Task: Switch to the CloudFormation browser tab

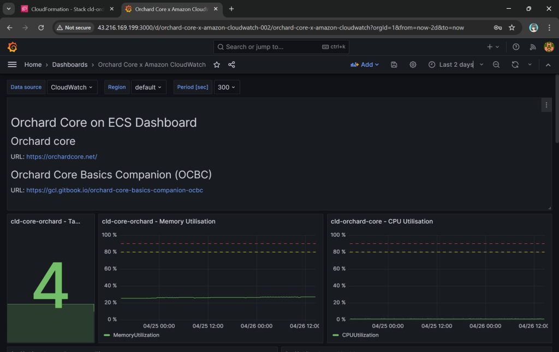Action: click(x=66, y=9)
